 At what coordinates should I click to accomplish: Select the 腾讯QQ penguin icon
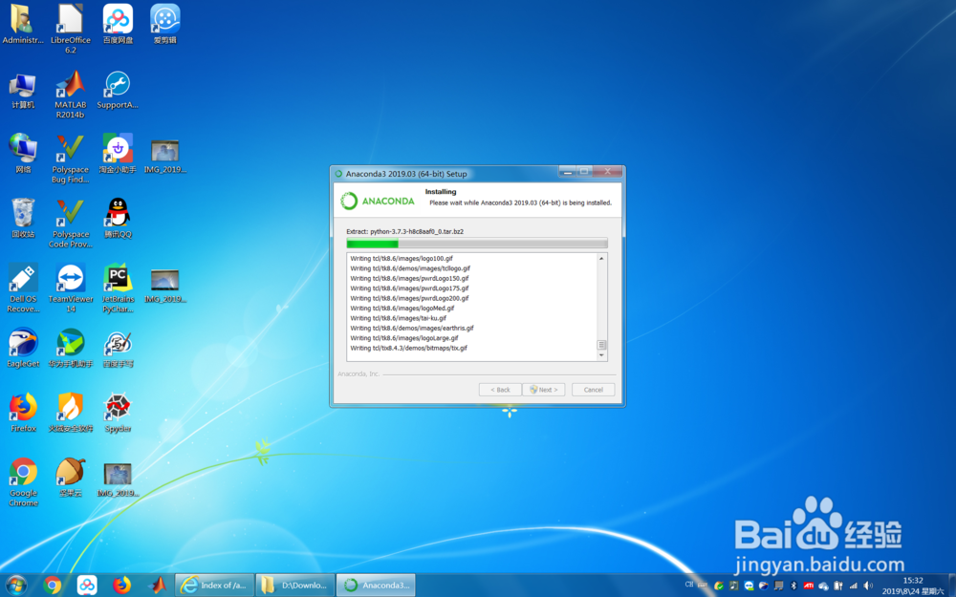[118, 219]
